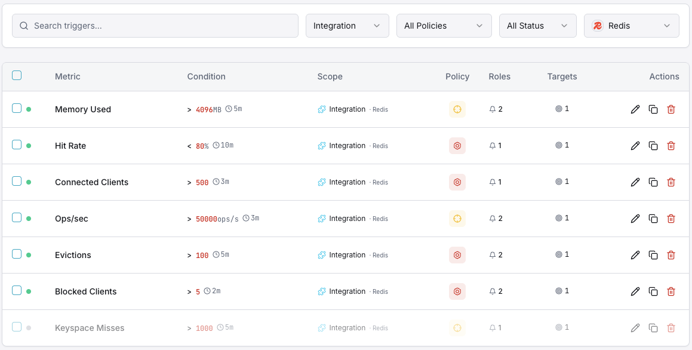
Task: Expand the All Status dropdown
Action: (x=537, y=26)
